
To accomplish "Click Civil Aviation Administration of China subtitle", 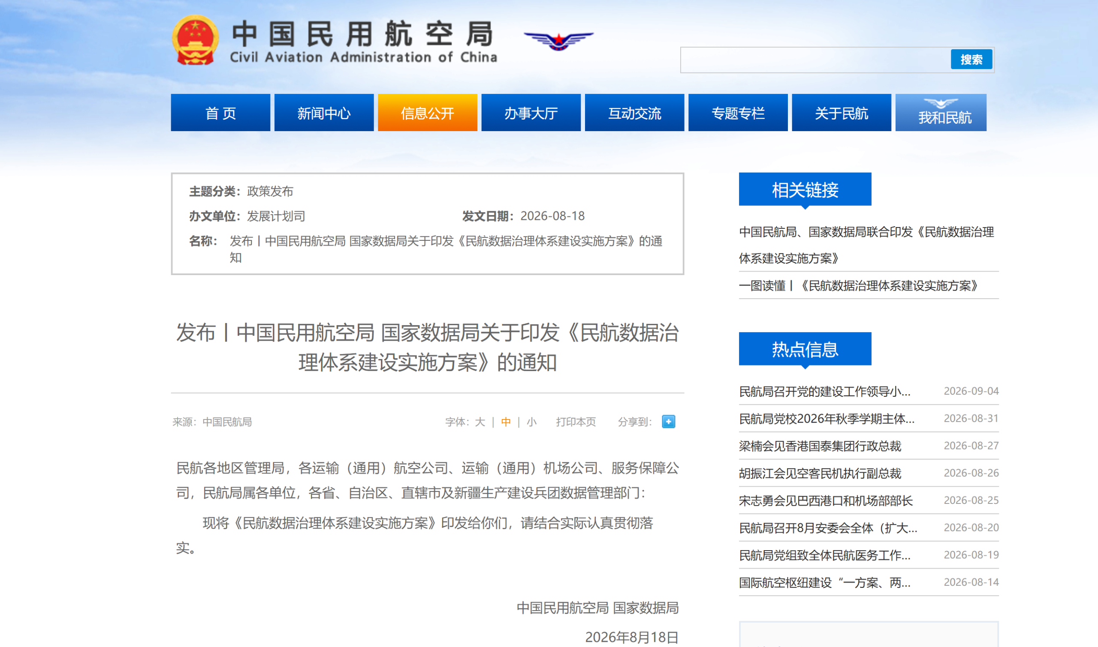I will point(364,57).
